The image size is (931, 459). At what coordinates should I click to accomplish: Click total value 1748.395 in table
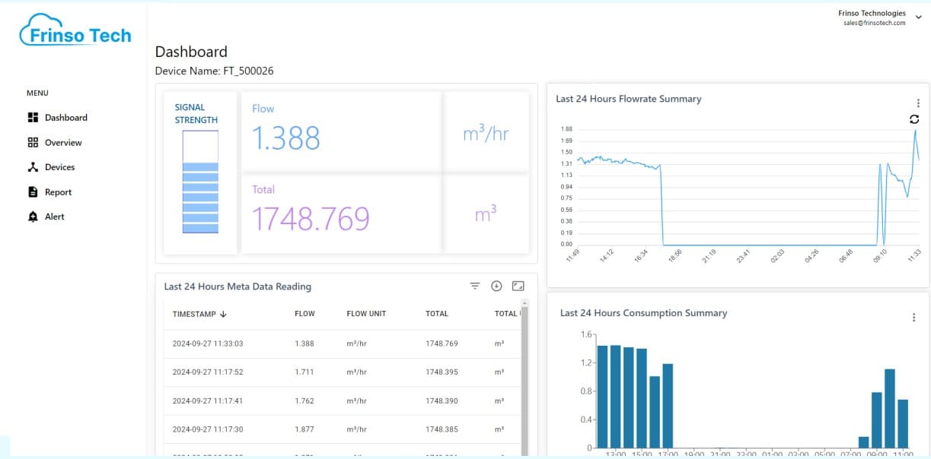tap(442, 372)
